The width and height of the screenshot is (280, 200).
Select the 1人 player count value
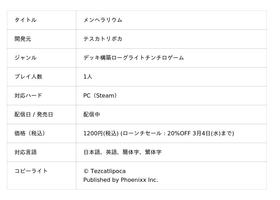click(88, 77)
